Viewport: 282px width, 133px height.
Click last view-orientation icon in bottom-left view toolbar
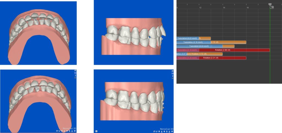click(x=75, y=131)
